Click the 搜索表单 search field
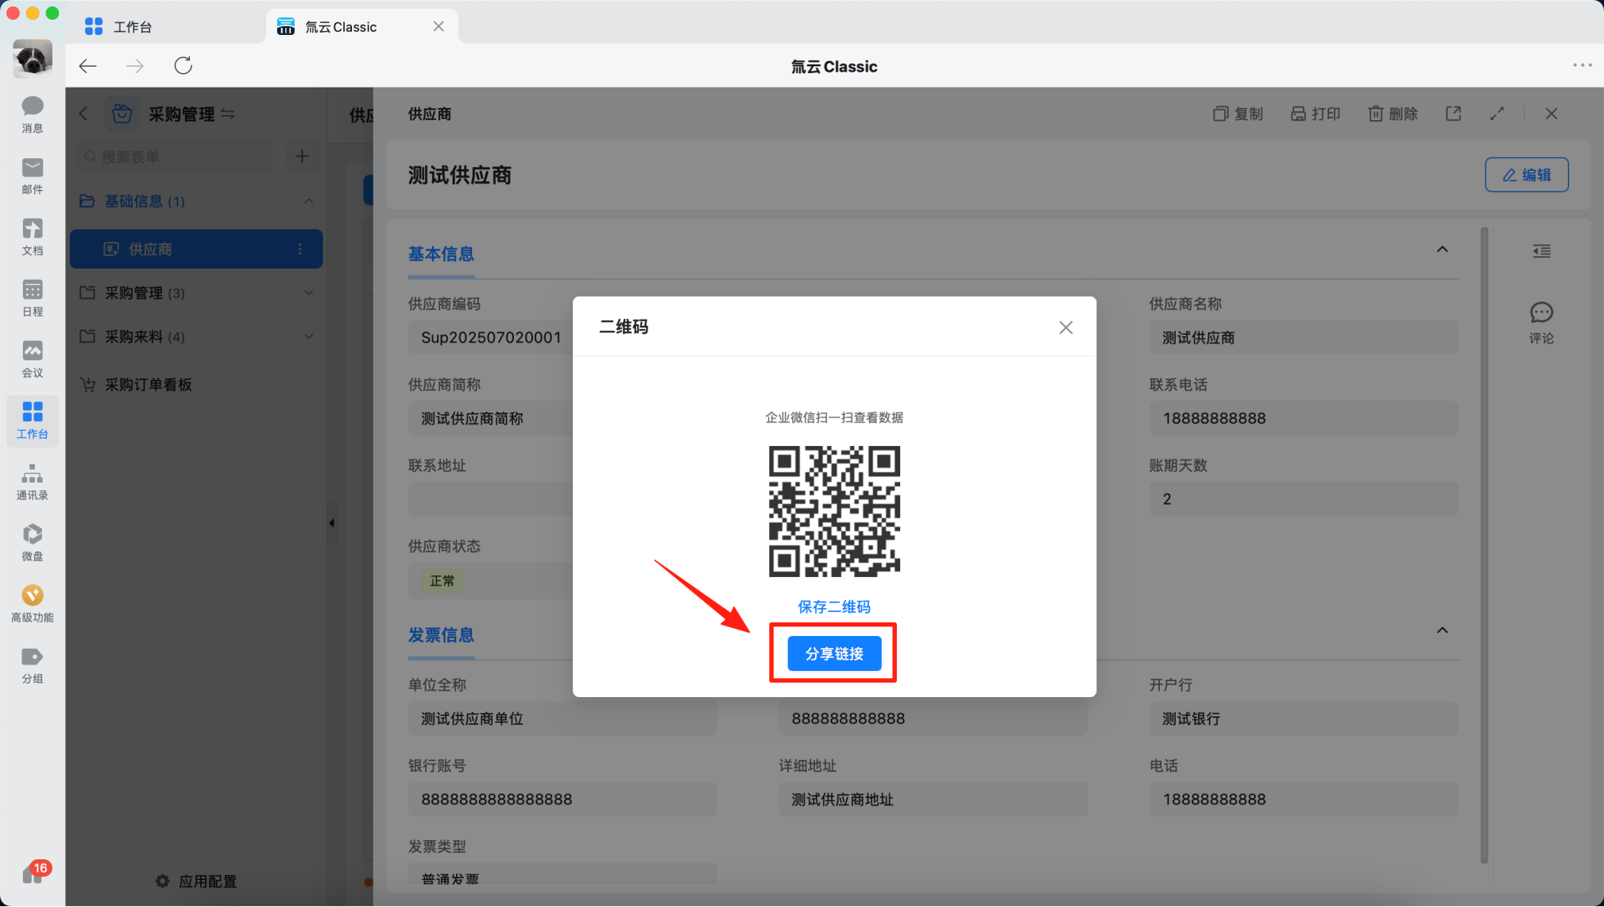1604x907 pixels. tap(174, 157)
